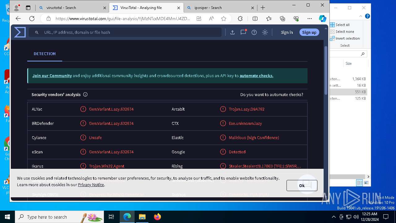Open a new browser tab
Image resolution: width=396 pixels, height=223 pixels.
(263, 8)
